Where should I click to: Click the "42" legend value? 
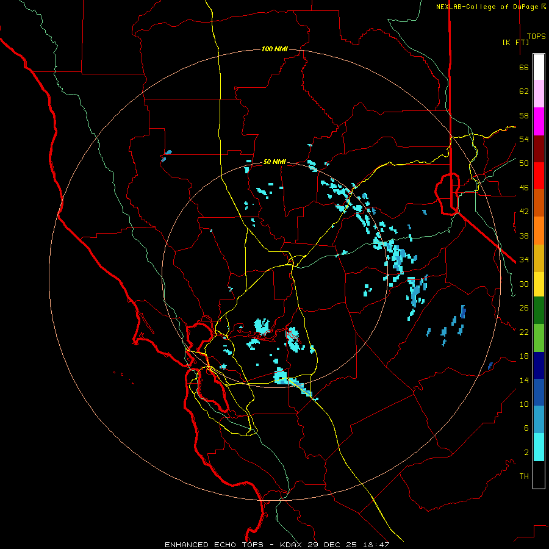[x=524, y=212]
